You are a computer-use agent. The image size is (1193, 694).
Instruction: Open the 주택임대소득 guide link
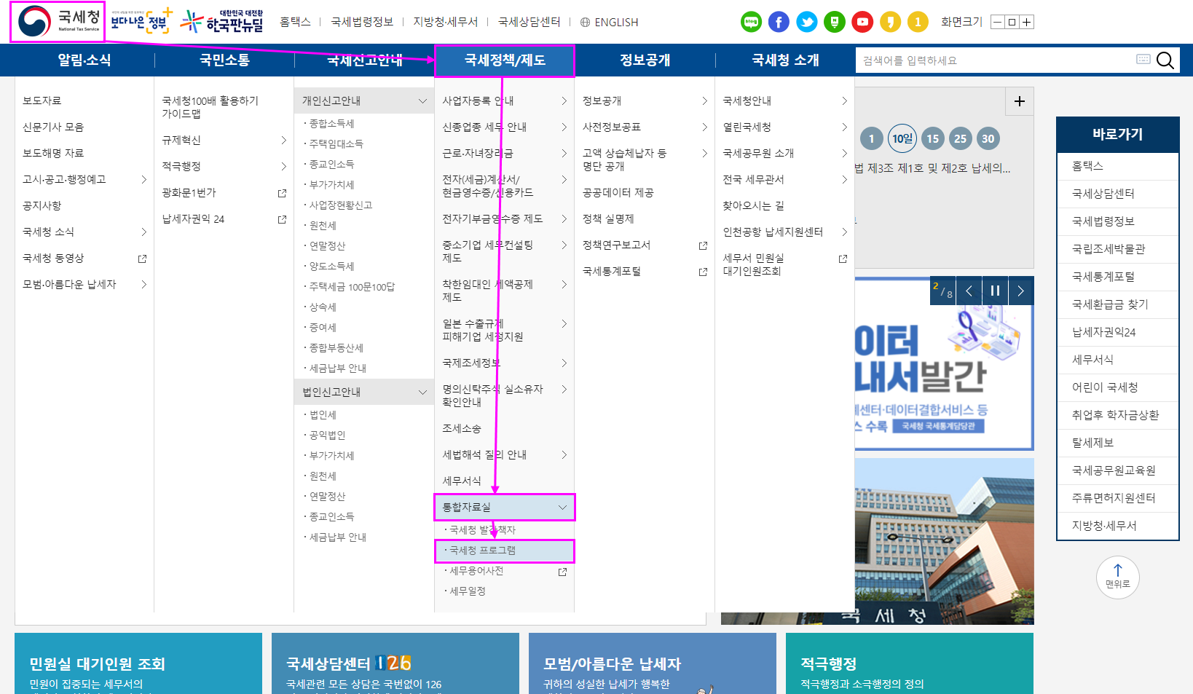[x=336, y=144]
